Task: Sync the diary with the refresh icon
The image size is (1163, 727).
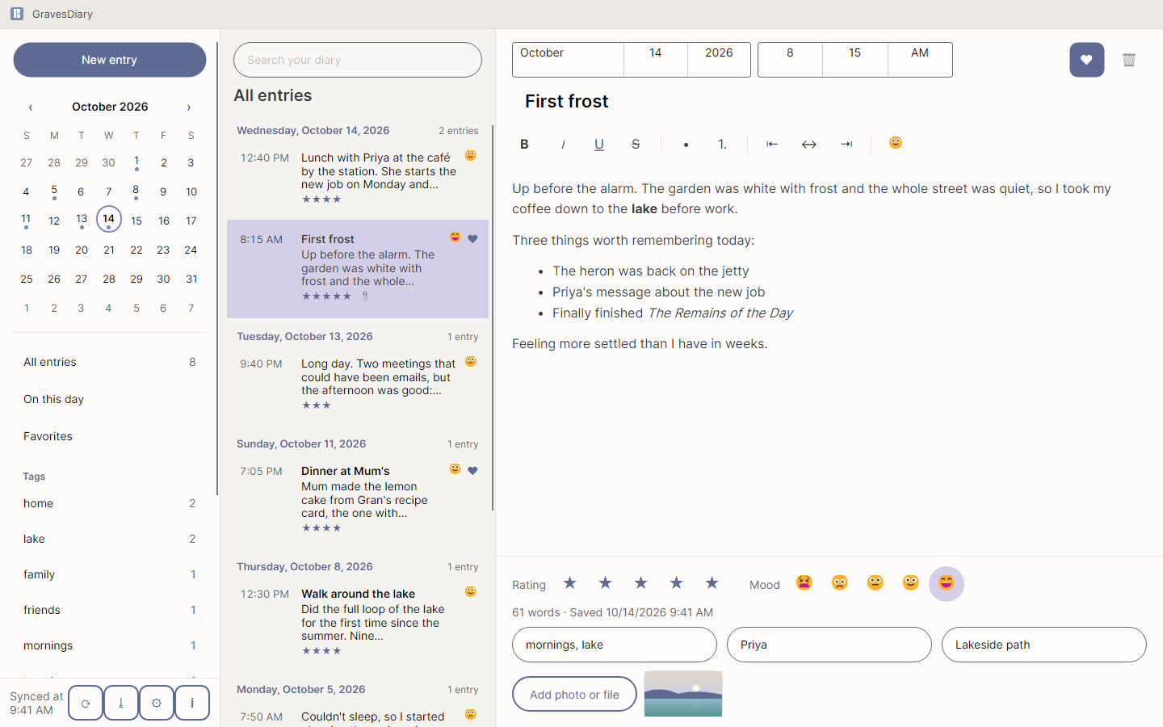Action: [x=86, y=703]
